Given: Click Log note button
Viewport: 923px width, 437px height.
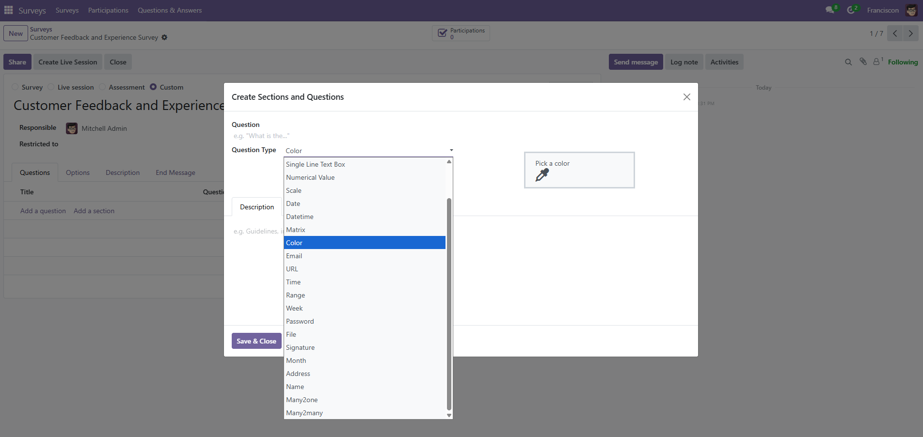Looking at the screenshot, I should (x=684, y=62).
